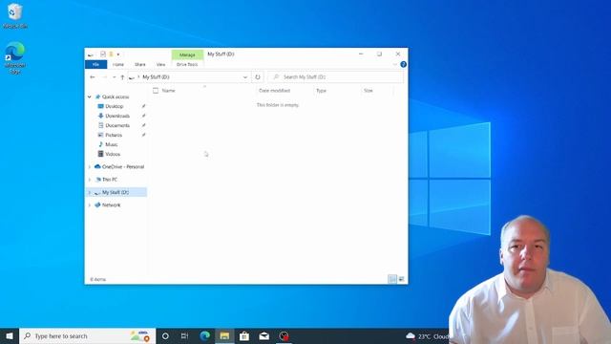Select This PC in navigation pane
Image resolution: width=611 pixels, height=344 pixels.
click(x=110, y=180)
